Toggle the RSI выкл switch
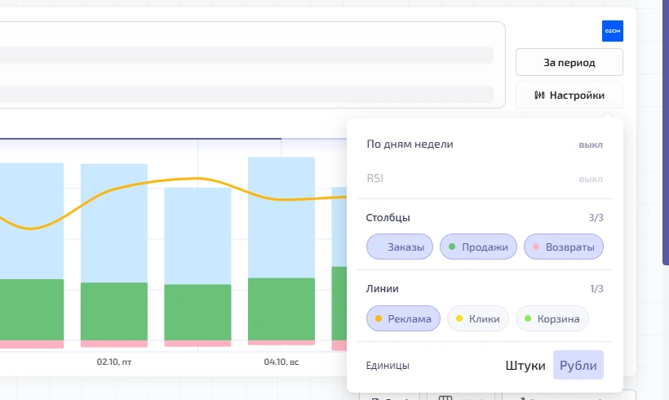The width and height of the screenshot is (669, 400). tap(591, 179)
